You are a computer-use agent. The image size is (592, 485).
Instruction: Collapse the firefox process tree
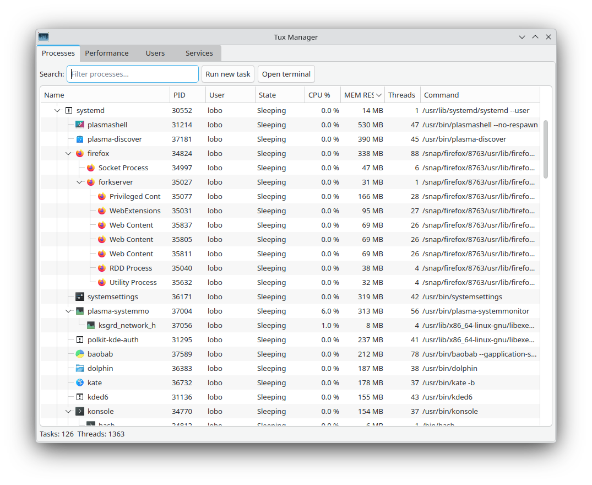pyautogui.click(x=68, y=154)
